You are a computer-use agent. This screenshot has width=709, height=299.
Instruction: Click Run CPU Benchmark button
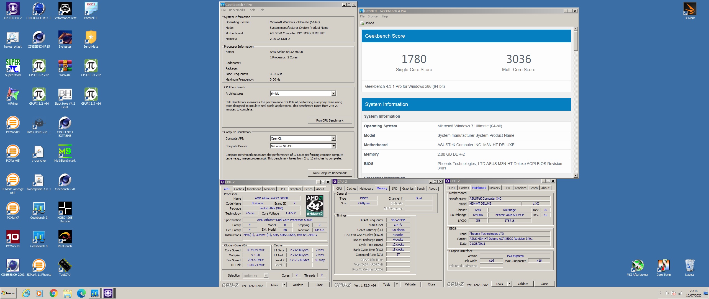click(330, 120)
